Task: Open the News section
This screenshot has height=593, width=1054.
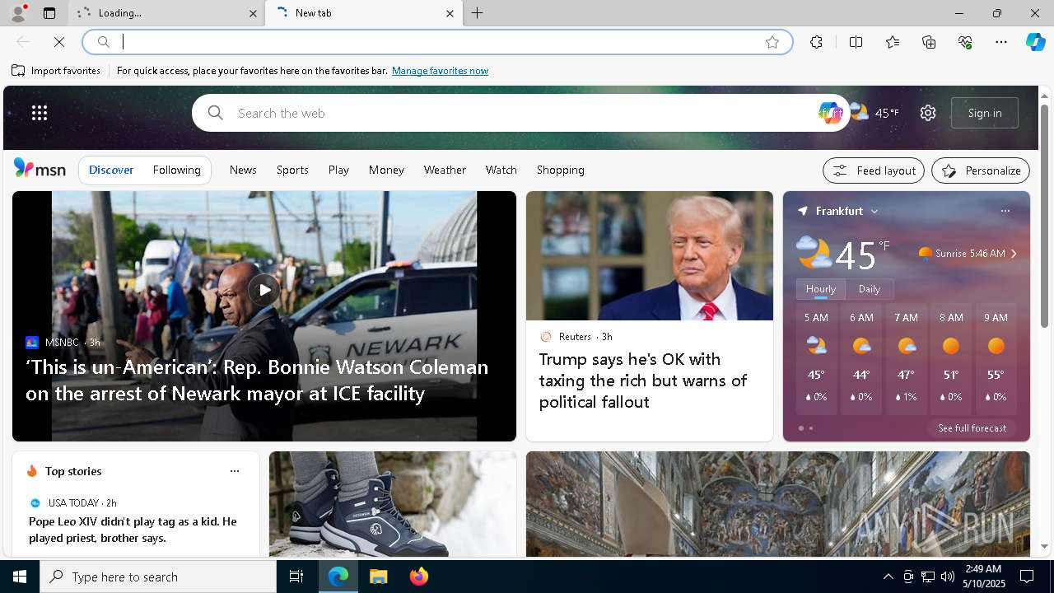Action: [x=243, y=170]
